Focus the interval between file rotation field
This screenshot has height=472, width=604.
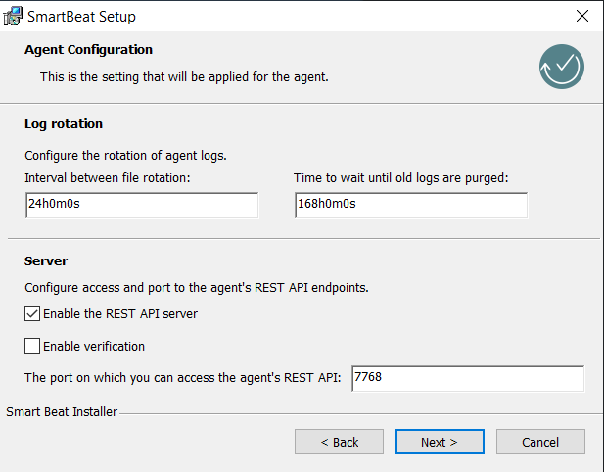pos(141,205)
